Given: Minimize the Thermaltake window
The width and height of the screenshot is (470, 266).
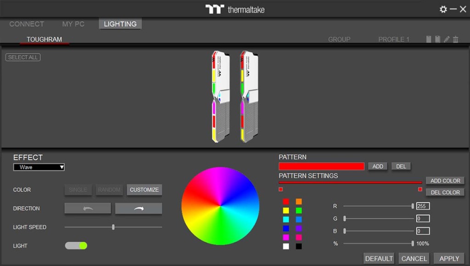Looking at the screenshot, I should (453, 9).
